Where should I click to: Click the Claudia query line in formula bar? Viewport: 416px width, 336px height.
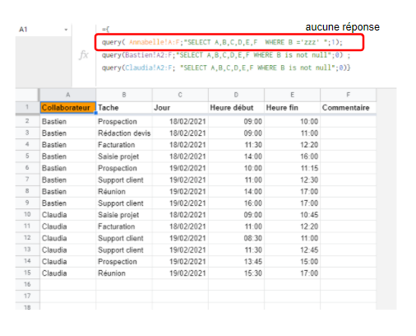click(x=226, y=68)
